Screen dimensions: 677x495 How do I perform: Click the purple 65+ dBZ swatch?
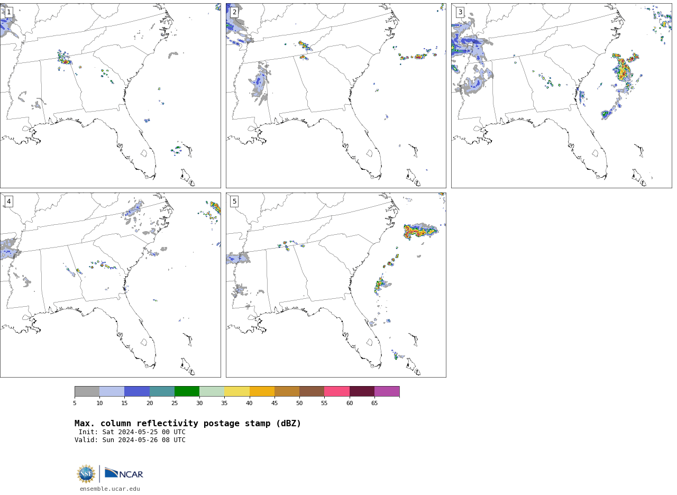[x=387, y=391]
